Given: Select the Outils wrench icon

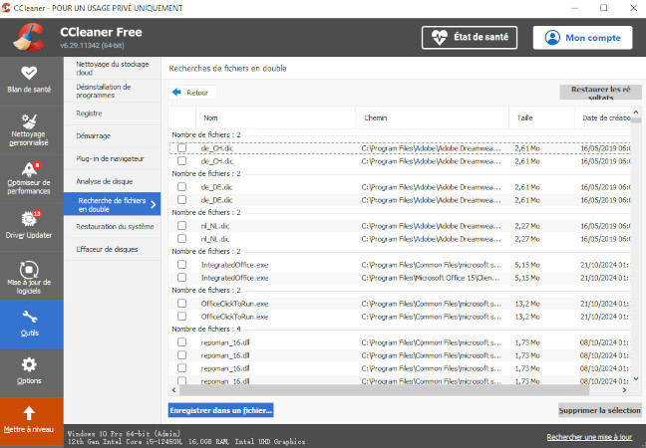Looking at the screenshot, I should 29,317.
